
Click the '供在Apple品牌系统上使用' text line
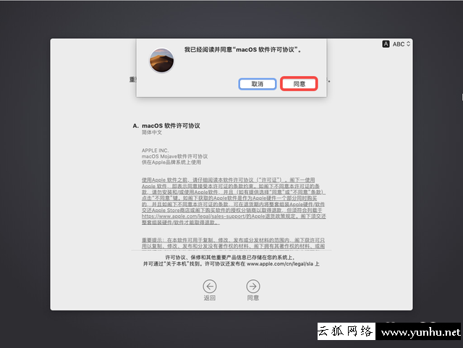coord(171,162)
